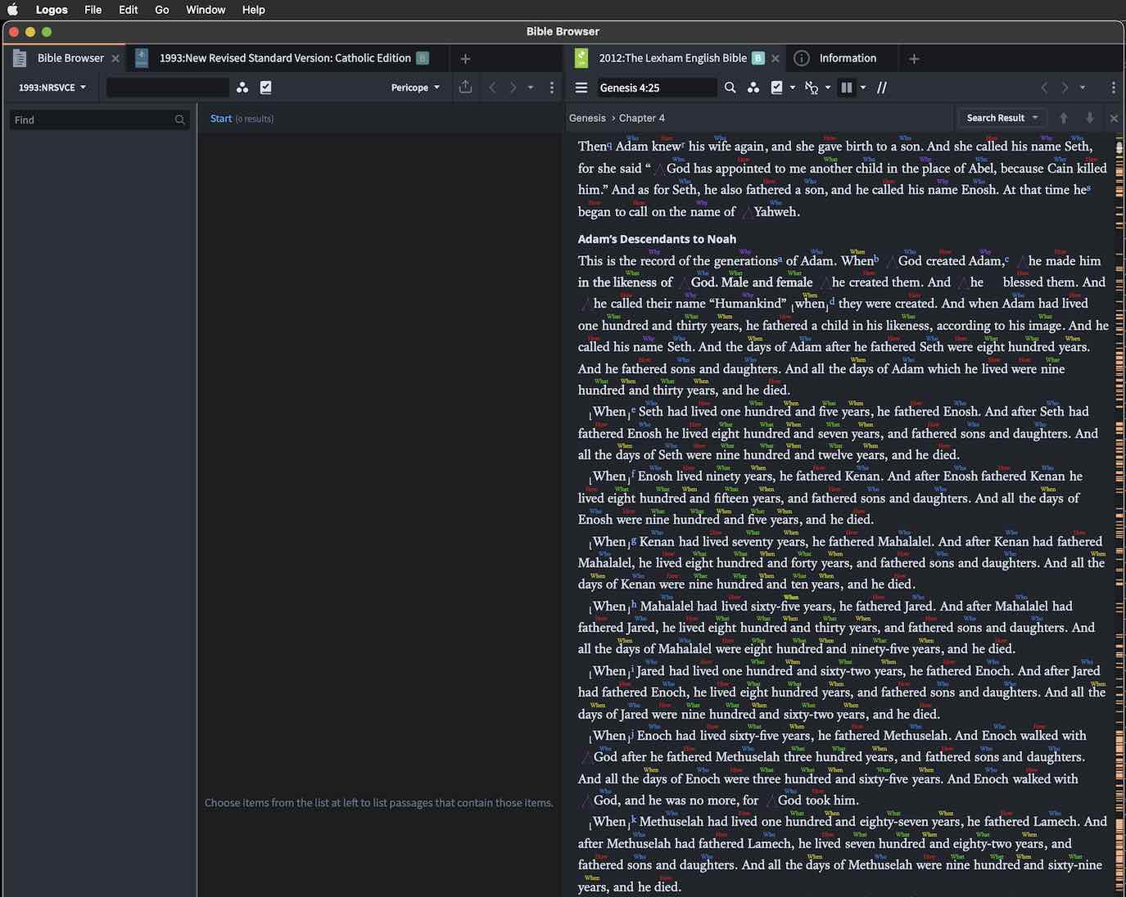Click the Chapter 4 breadcrumb
The image size is (1126, 897).
pyautogui.click(x=642, y=118)
